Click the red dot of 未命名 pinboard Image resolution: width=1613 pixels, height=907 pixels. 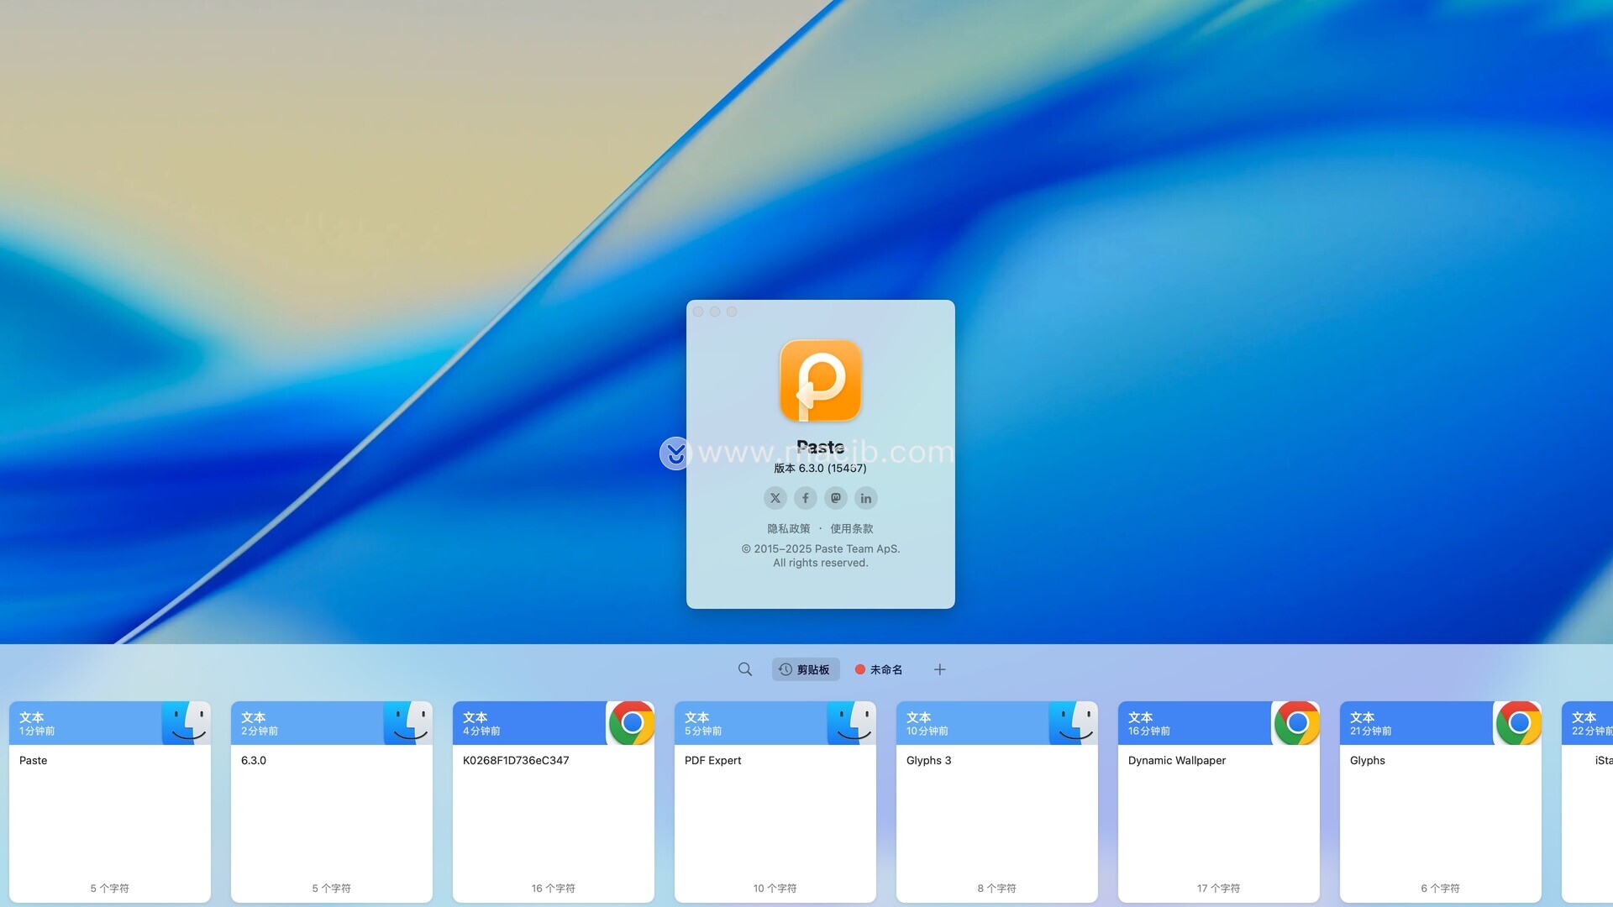click(x=859, y=669)
